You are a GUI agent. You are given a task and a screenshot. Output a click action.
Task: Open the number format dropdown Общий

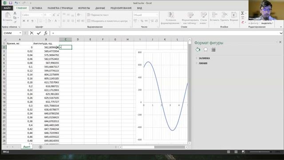[x=157, y=15]
